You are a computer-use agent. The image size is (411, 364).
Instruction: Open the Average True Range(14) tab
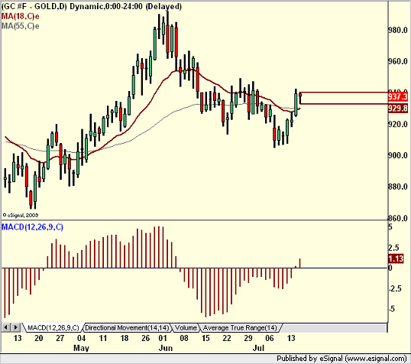[x=240, y=328]
